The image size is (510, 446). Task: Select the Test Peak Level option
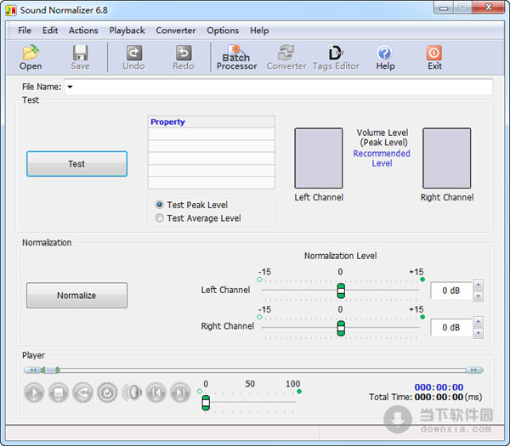[x=191, y=205]
